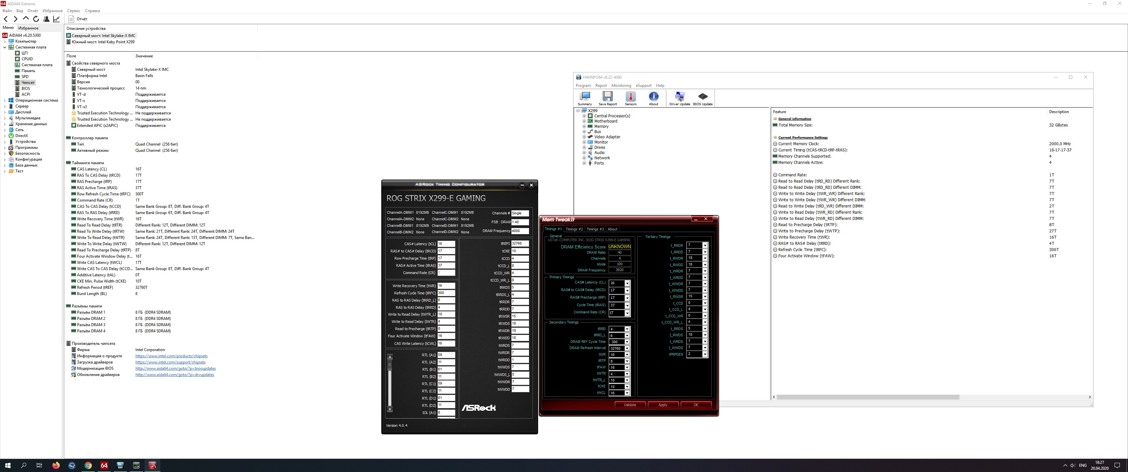
Task: Click the AIDA64 back navigation arrow
Action: (x=6, y=19)
